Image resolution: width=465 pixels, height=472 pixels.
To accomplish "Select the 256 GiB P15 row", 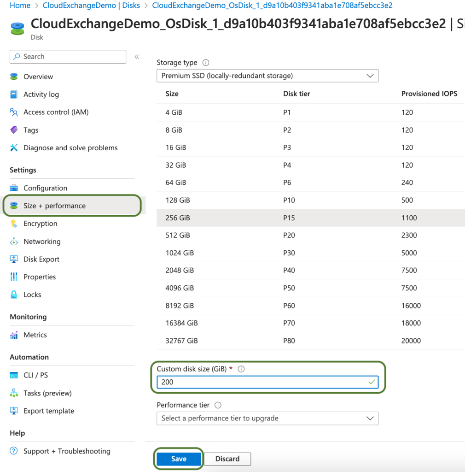I will pos(311,218).
